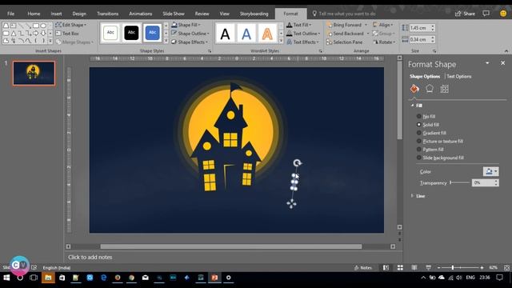The height and width of the screenshot is (288, 512).
Task: Click the zoom slider in status bar
Action: pyautogui.click(x=461, y=268)
